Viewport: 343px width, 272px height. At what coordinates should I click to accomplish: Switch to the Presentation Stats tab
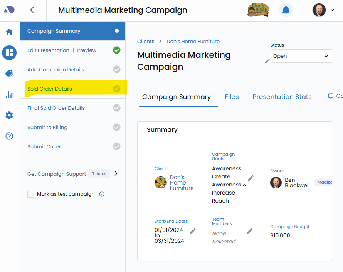[x=282, y=97]
